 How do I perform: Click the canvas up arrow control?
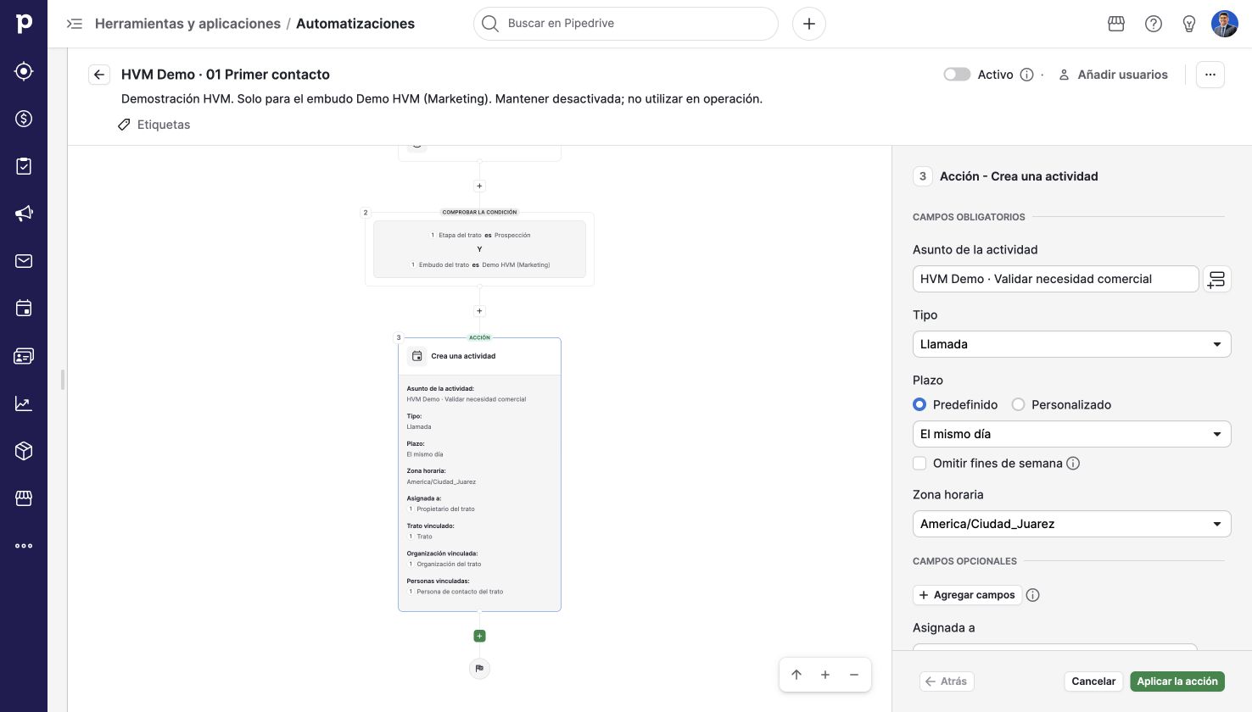tap(796, 675)
